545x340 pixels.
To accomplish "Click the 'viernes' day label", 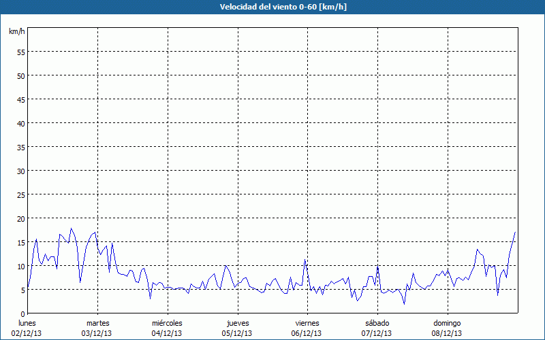I will (x=307, y=323).
